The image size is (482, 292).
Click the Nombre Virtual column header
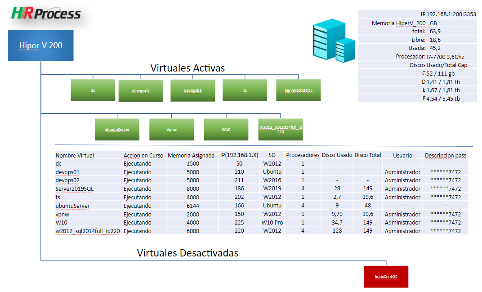(x=75, y=155)
